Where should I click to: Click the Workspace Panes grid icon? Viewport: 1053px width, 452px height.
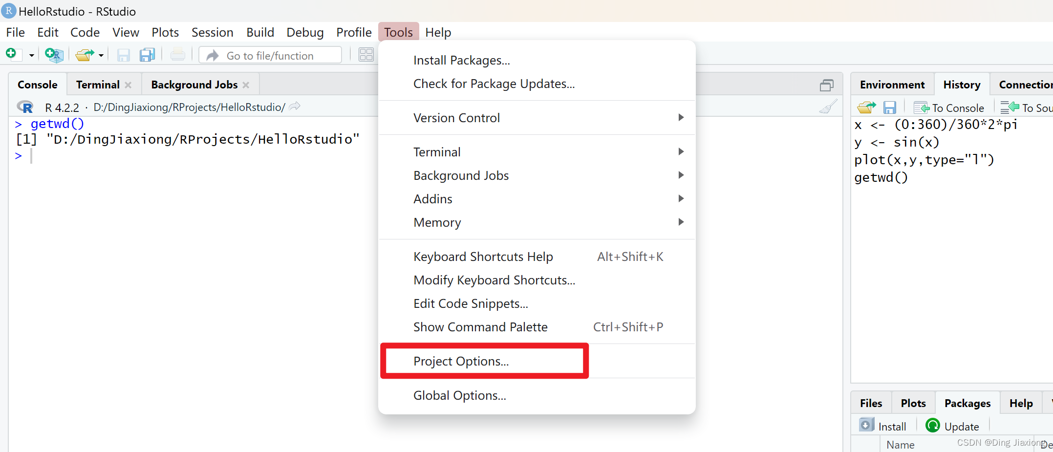point(366,55)
